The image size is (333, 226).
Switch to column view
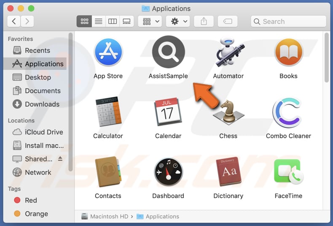(x=113, y=21)
